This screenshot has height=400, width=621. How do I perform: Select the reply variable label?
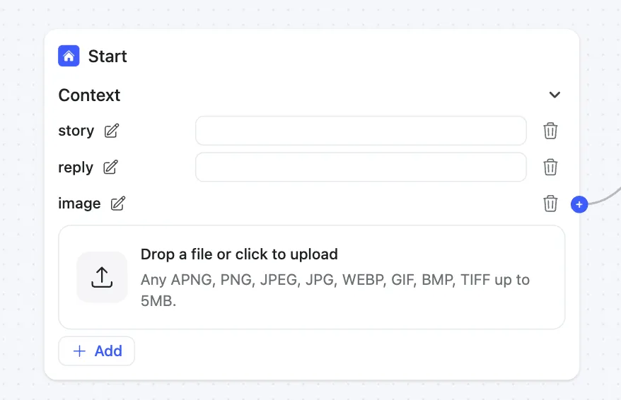tap(76, 167)
